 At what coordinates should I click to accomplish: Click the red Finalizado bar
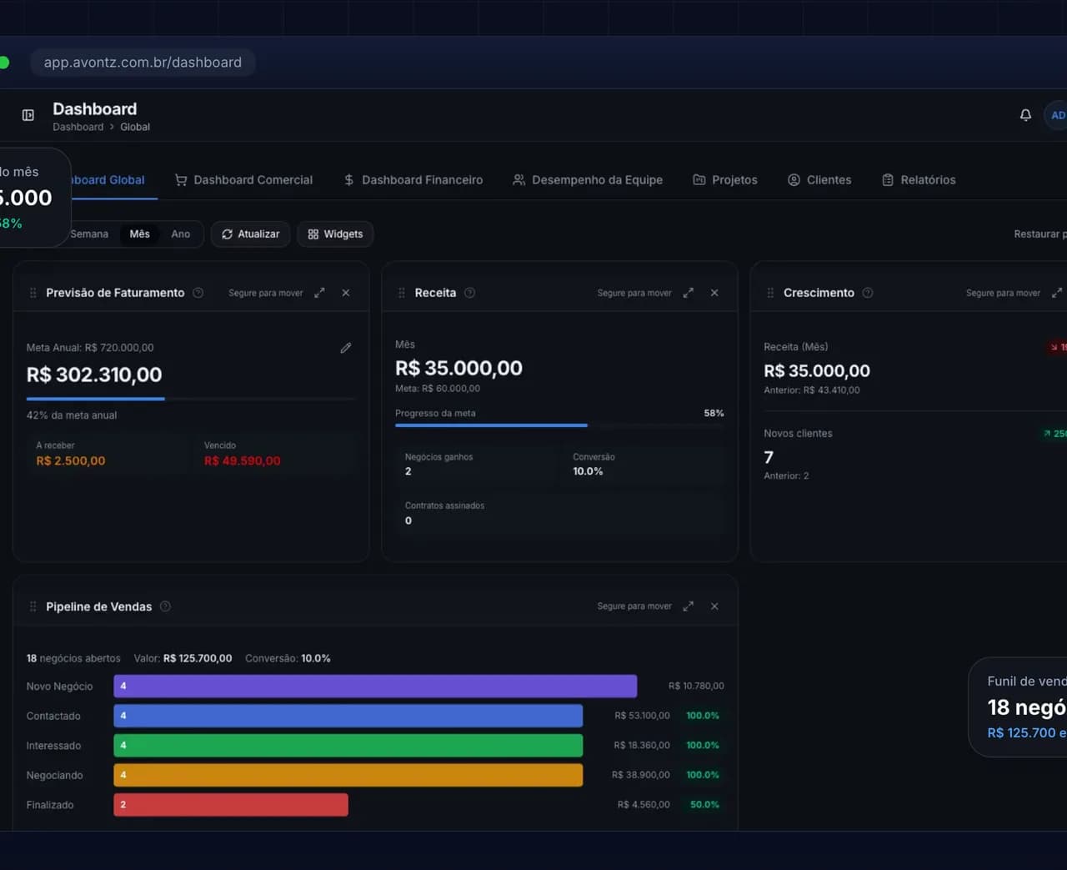coord(231,805)
